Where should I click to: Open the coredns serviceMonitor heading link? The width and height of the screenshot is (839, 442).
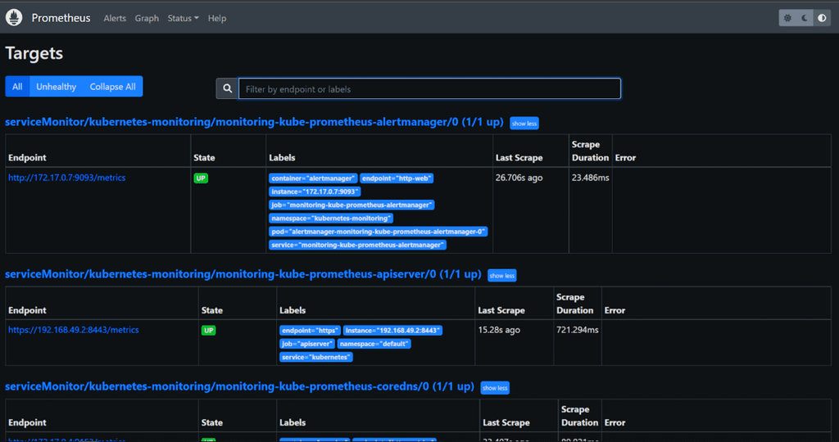(239, 386)
